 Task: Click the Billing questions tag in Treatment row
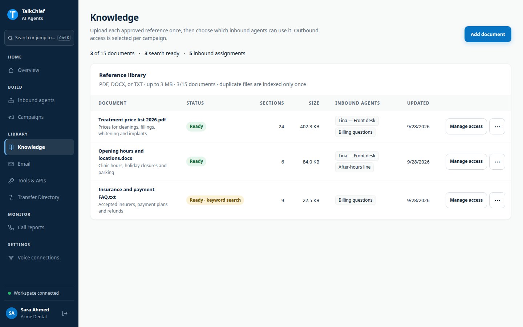355,132
